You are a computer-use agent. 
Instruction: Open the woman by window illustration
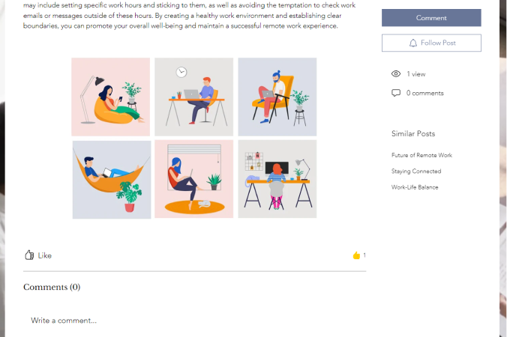193,179
